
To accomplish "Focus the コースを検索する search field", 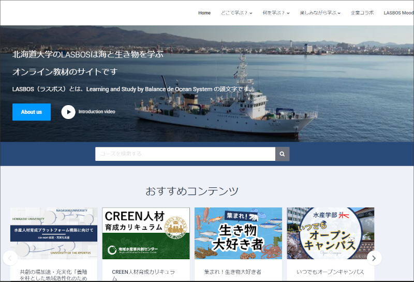I will click(x=185, y=154).
